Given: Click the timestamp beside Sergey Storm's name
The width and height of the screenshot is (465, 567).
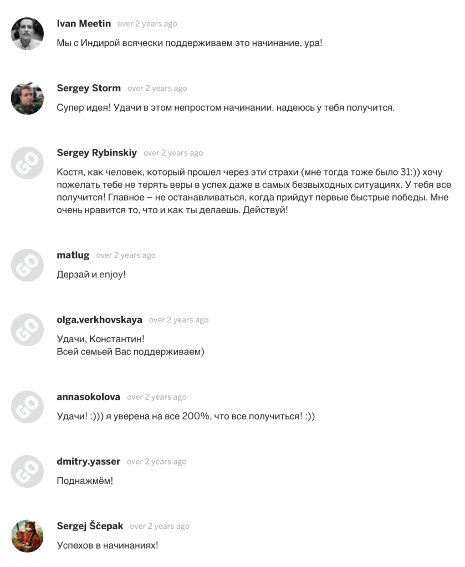Looking at the screenshot, I should pyautogui.click(x=157, y=89).
